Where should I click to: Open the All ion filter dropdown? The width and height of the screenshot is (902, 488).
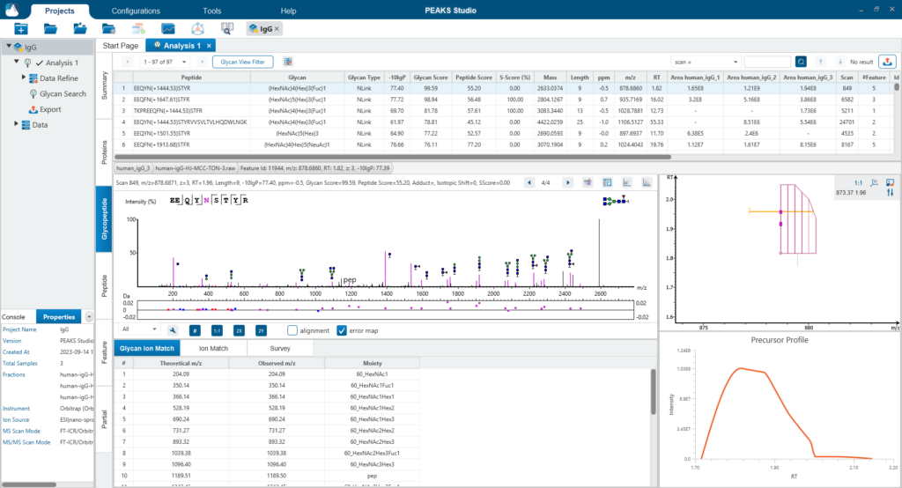[x=138, y=329]
